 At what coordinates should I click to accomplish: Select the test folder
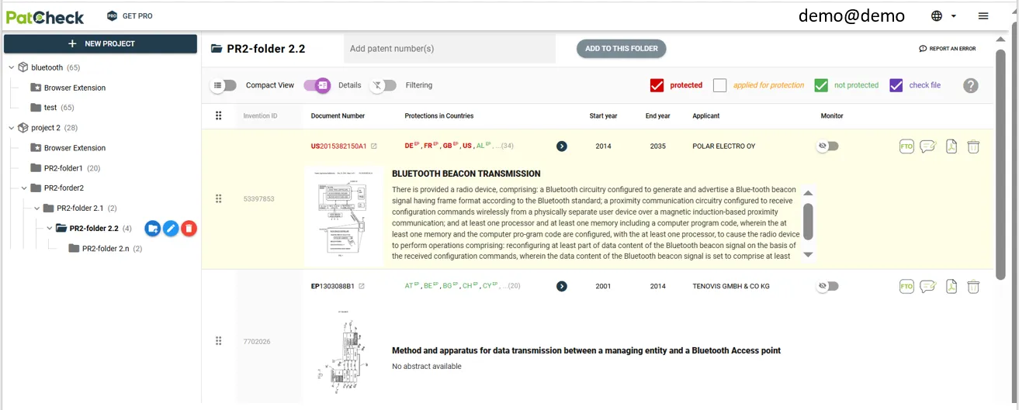coord(52,108)
